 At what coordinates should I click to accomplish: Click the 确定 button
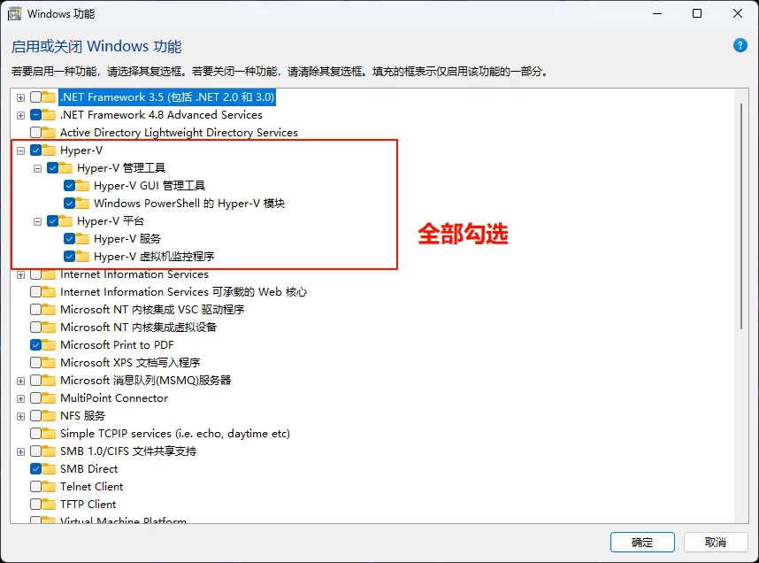[642, 542]
